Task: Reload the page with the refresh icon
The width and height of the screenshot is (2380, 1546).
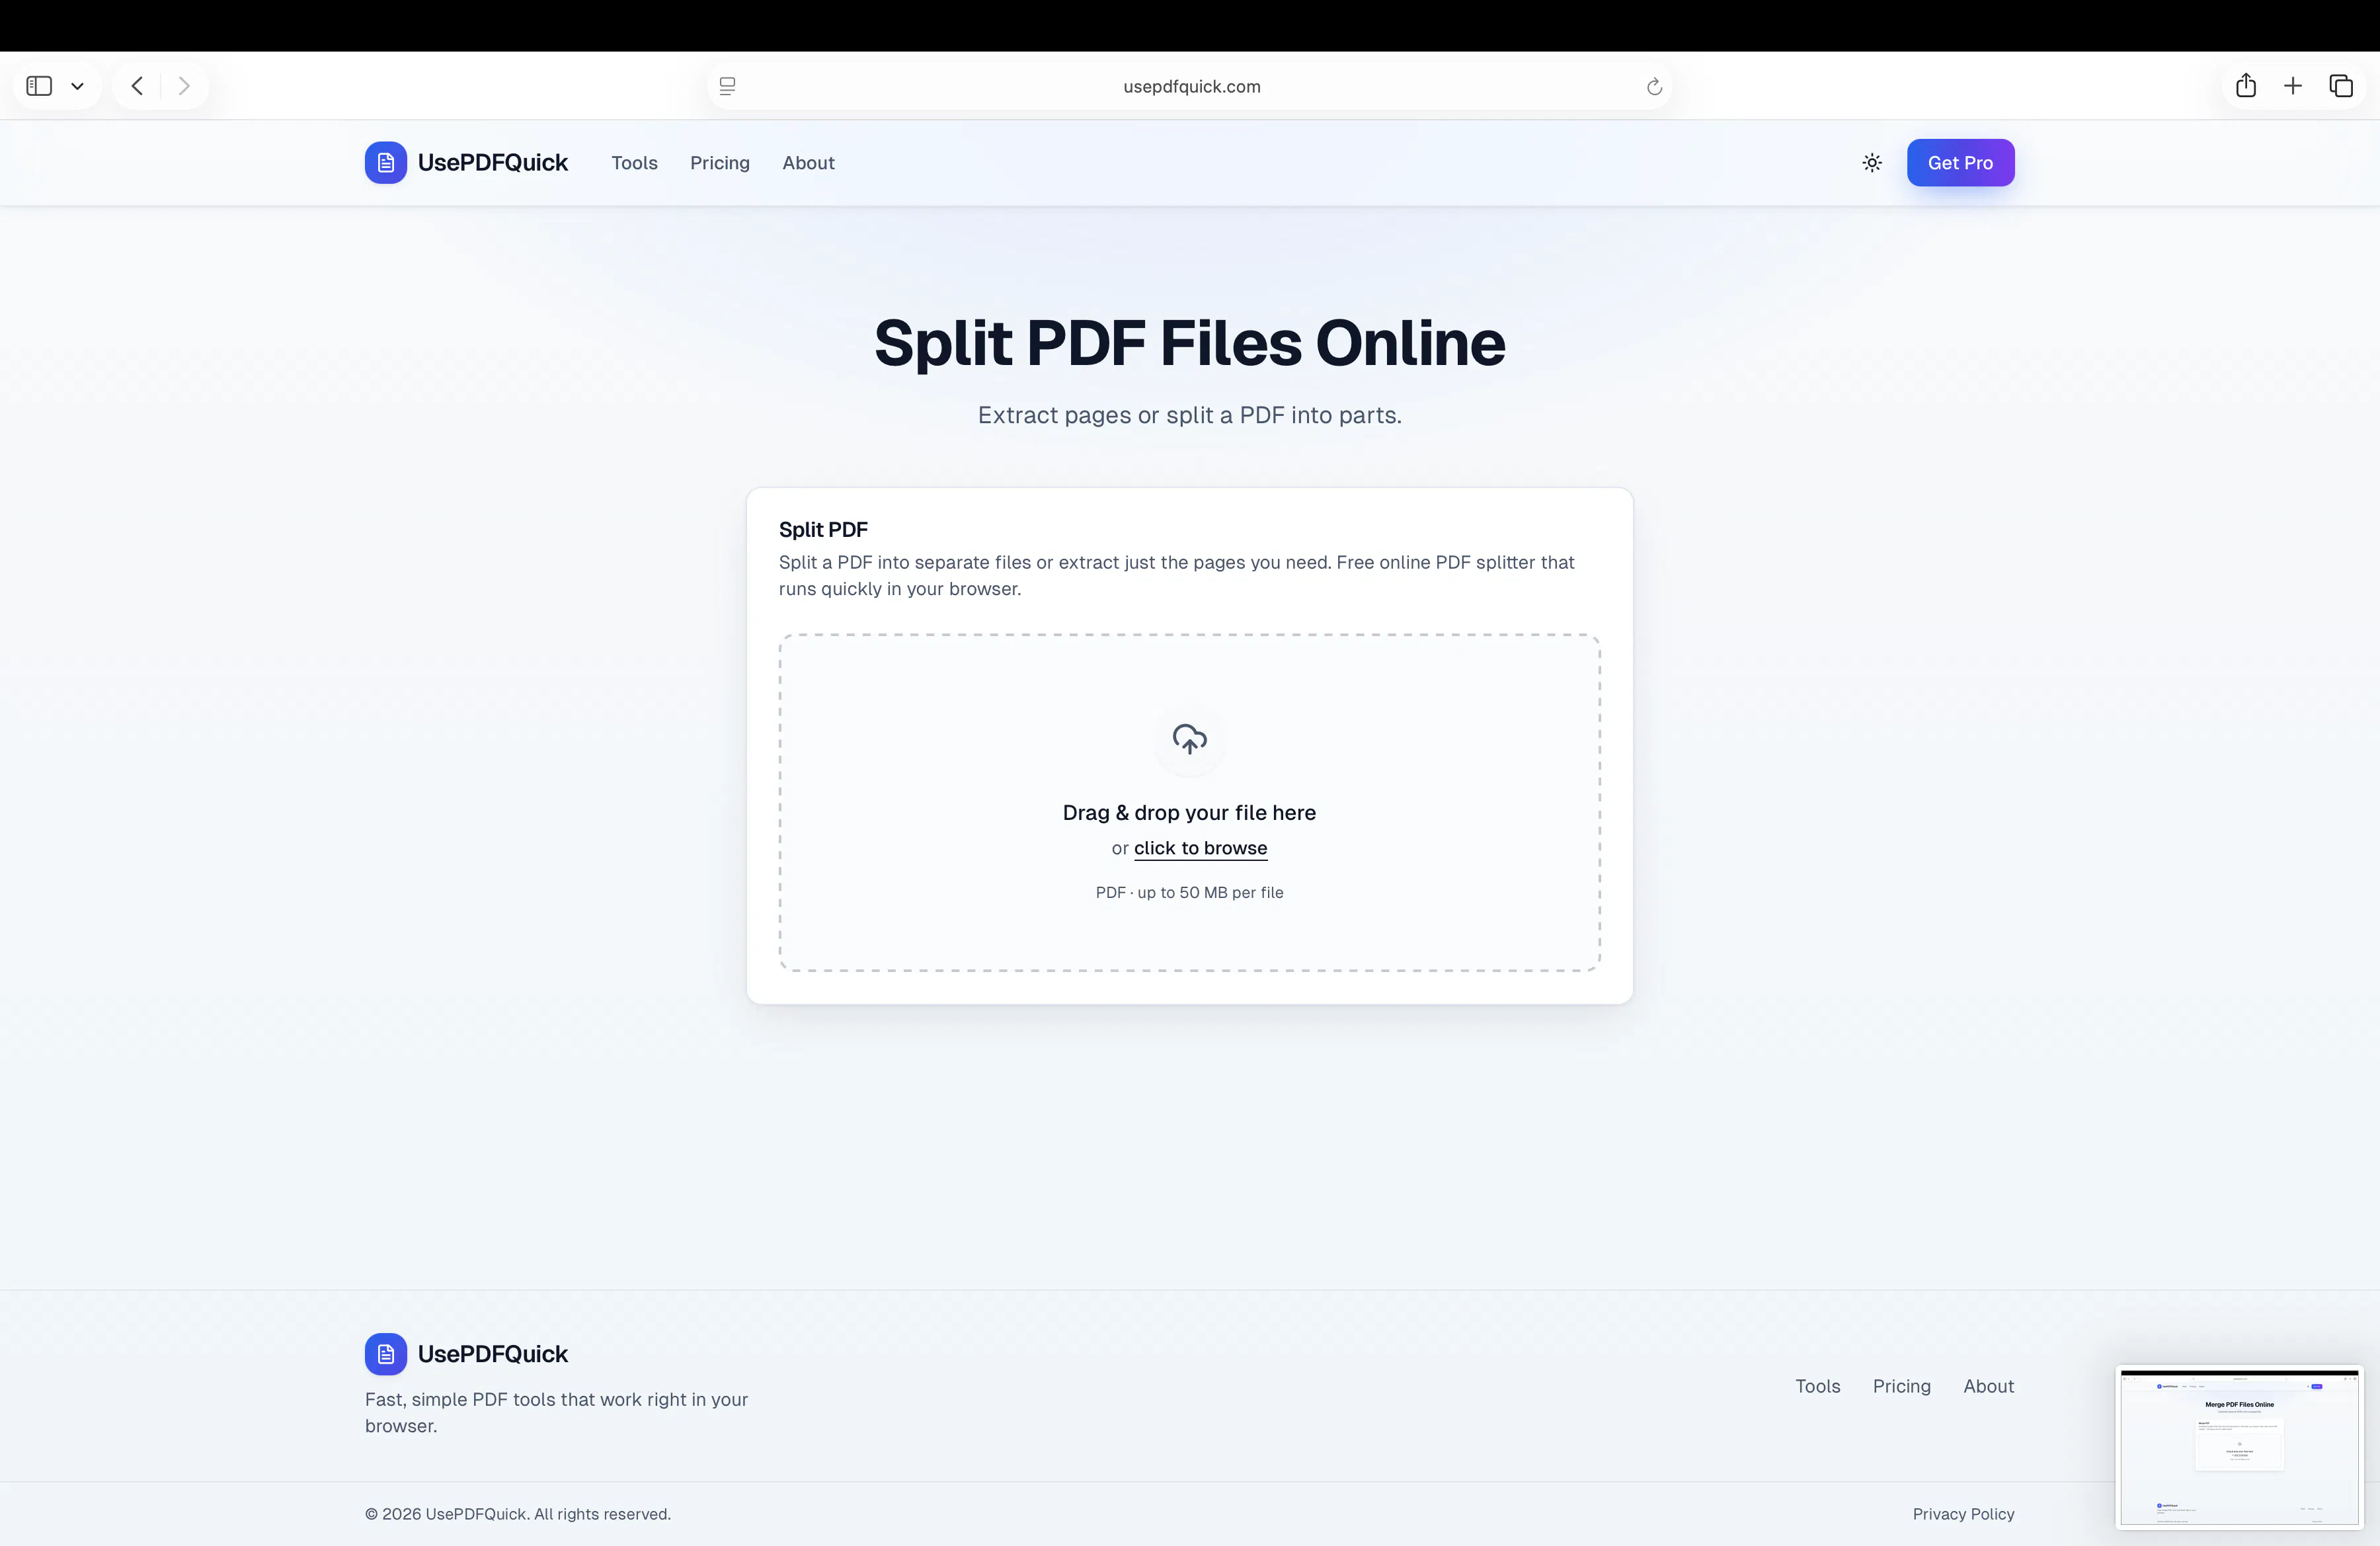Action: click(x=1654, y=87)
